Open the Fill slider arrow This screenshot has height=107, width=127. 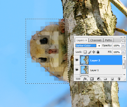[123, 52]
